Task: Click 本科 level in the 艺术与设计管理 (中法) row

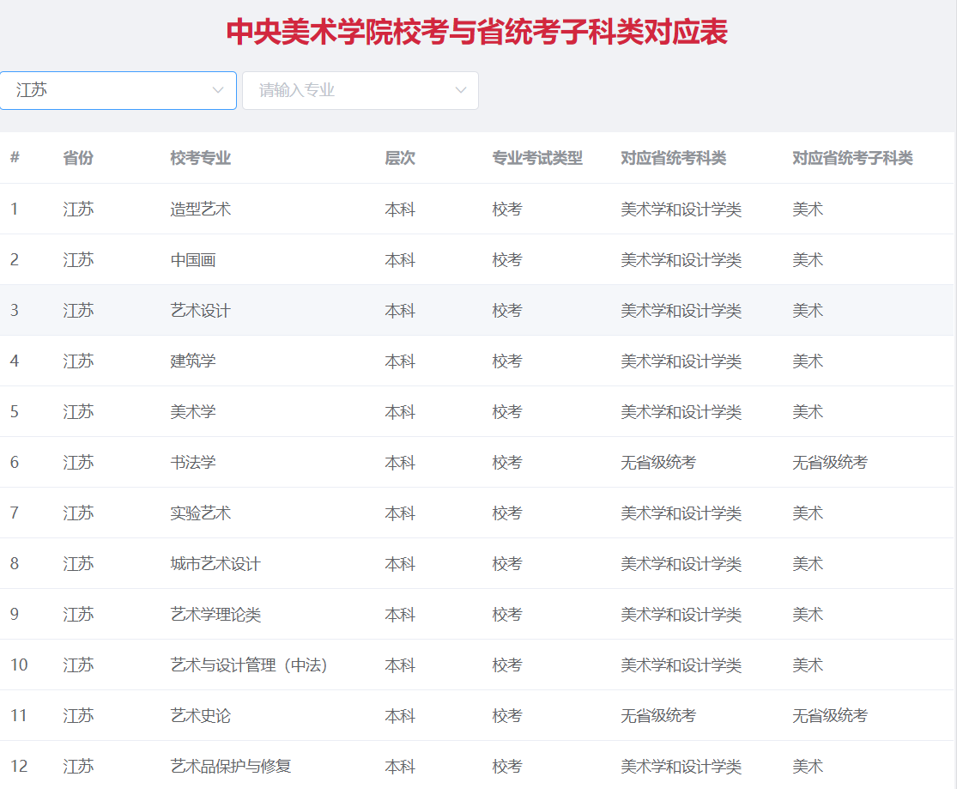Action: [400, 665]
